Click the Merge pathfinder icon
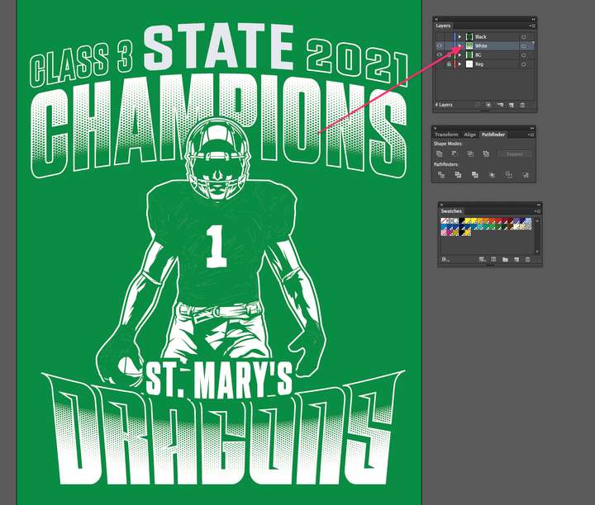 pos(474,175)
